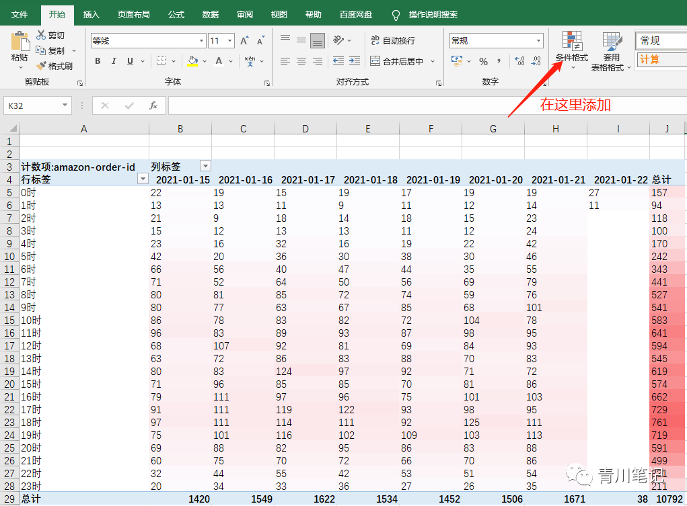Apply Percent Style format

point(483,61)
